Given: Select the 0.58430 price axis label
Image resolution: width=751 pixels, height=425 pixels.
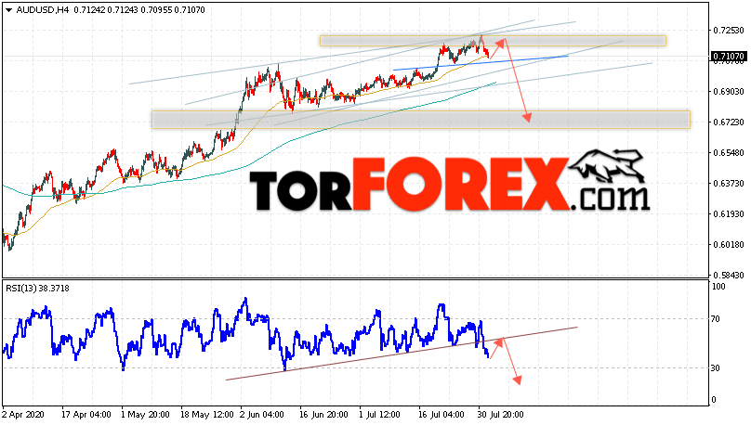Looking at the screenshot, I should click(x=729, y=276).
